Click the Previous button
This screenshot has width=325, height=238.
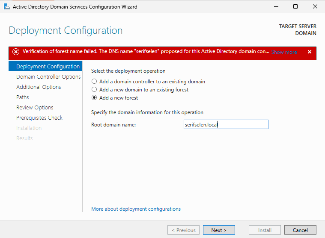click(183, 230)
